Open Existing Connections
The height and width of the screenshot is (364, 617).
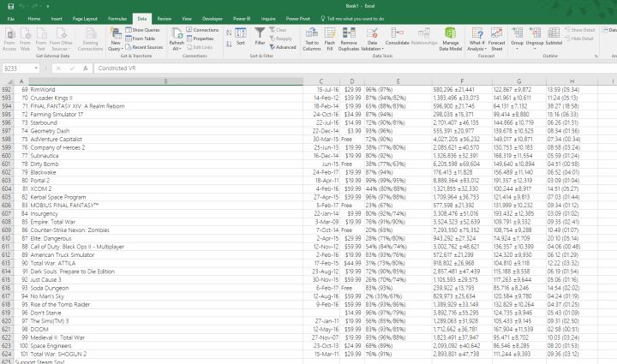[x=90, y=39]
